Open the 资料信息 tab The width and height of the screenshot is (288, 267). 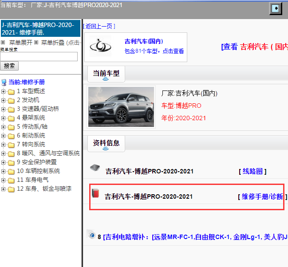pyautogui.click(x=106, y=144)
